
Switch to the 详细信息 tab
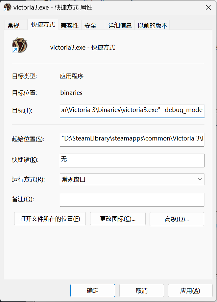(120, 25)
